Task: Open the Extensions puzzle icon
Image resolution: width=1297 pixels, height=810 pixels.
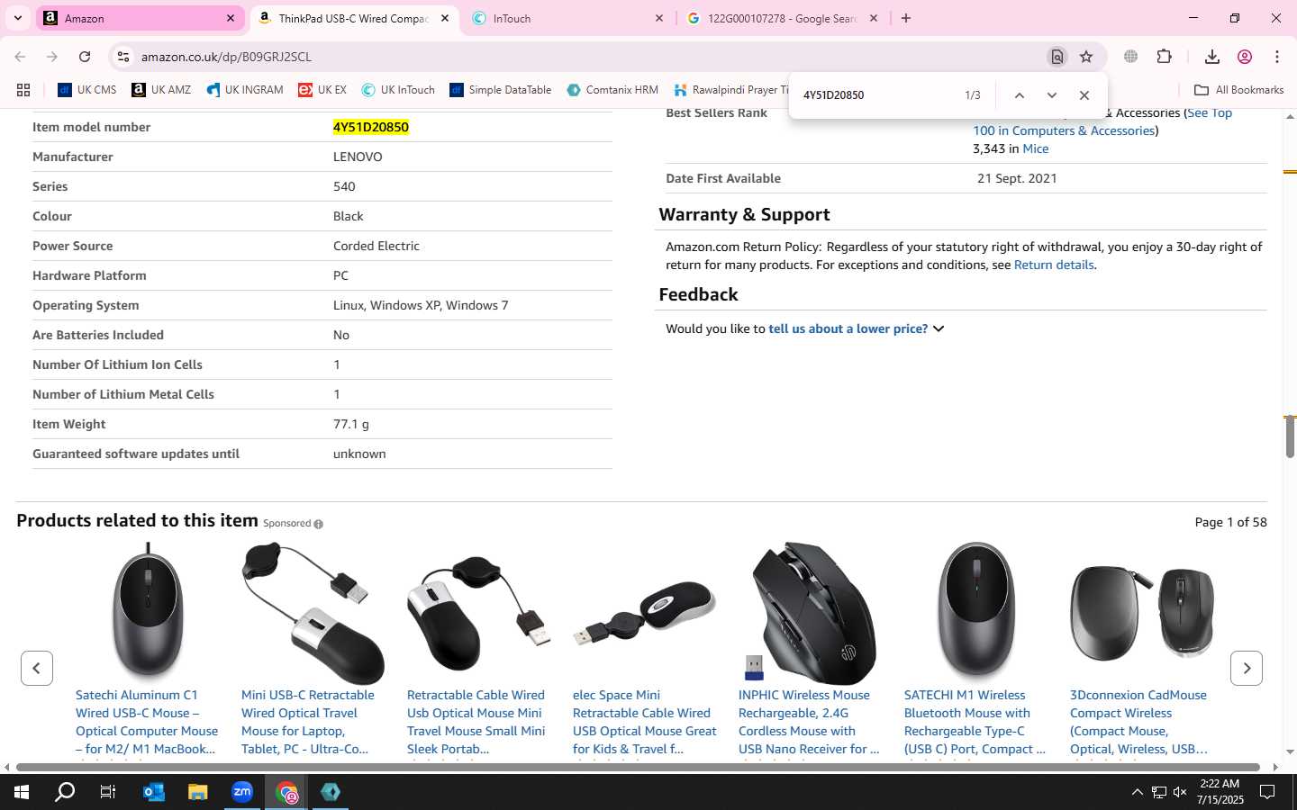Action: 1164,57
